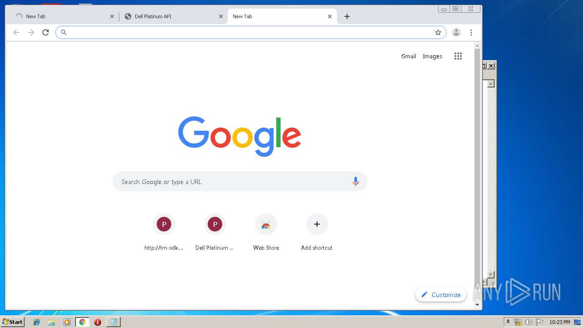Image resolution: width=583 pixels, height=328 pixels.
Task: Open Chrome's three-dot menu
Action: [471, 32]
